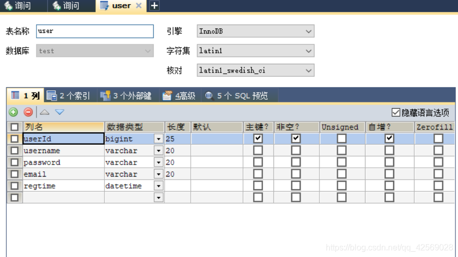458x257 pixels.
Task: Select the userId row checkbox
Action: [14, 139]
